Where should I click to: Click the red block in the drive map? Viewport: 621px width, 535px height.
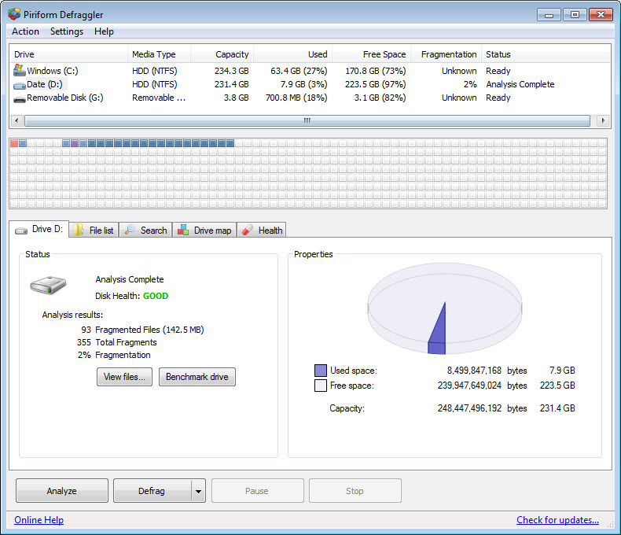pyautogui.click(x=14, y=143)
